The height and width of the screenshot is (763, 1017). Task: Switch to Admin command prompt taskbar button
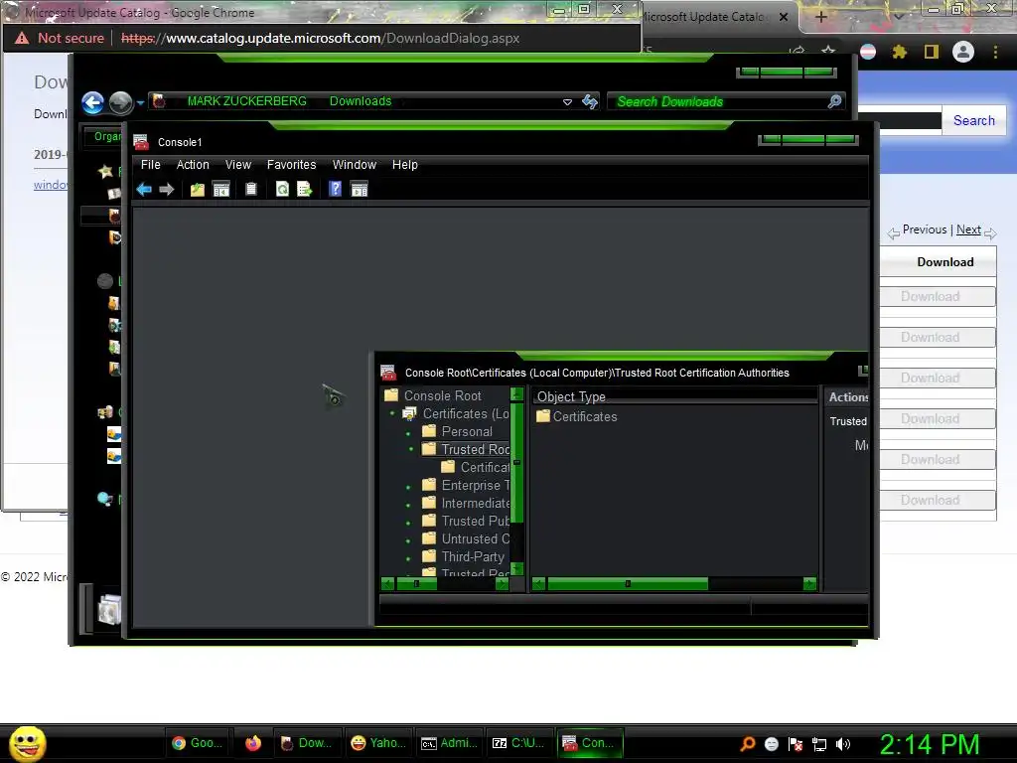tap(448, 743)
